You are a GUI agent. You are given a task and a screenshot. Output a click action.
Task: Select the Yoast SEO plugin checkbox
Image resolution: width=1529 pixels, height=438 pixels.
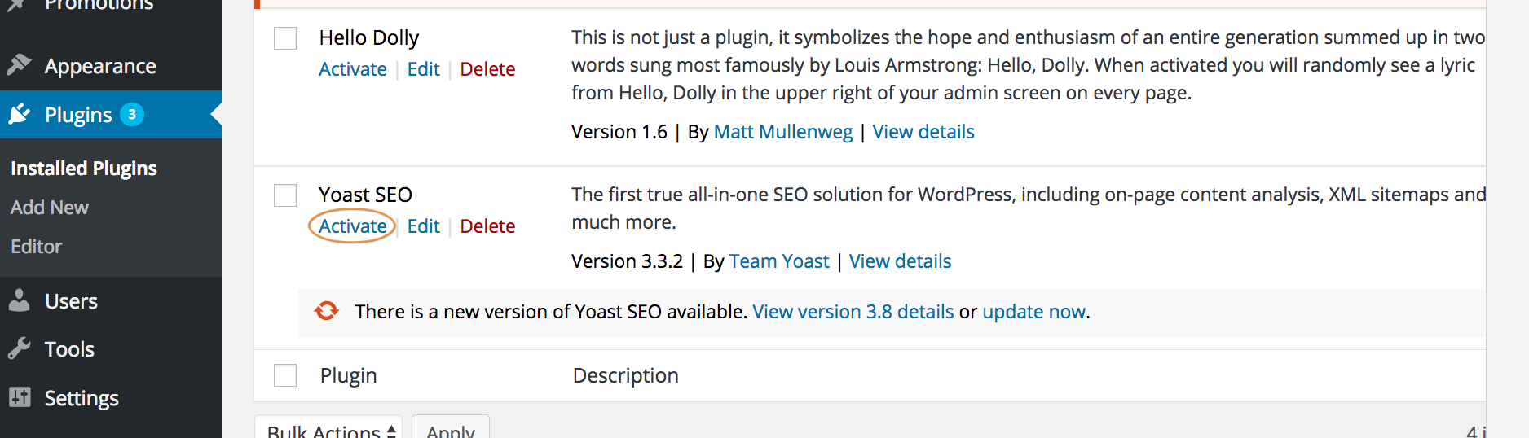click(x=285, y=195)
